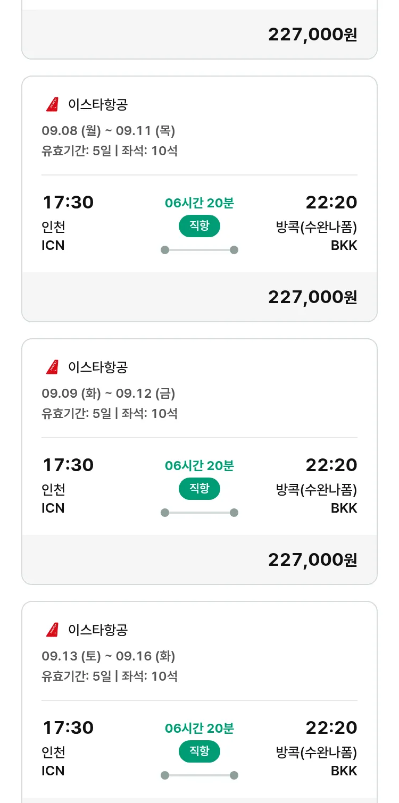Choose the topmost 227,000원 price bar

click(x=312, y=35)
